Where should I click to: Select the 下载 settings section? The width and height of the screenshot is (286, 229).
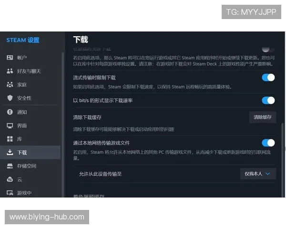tap(31, 152)
